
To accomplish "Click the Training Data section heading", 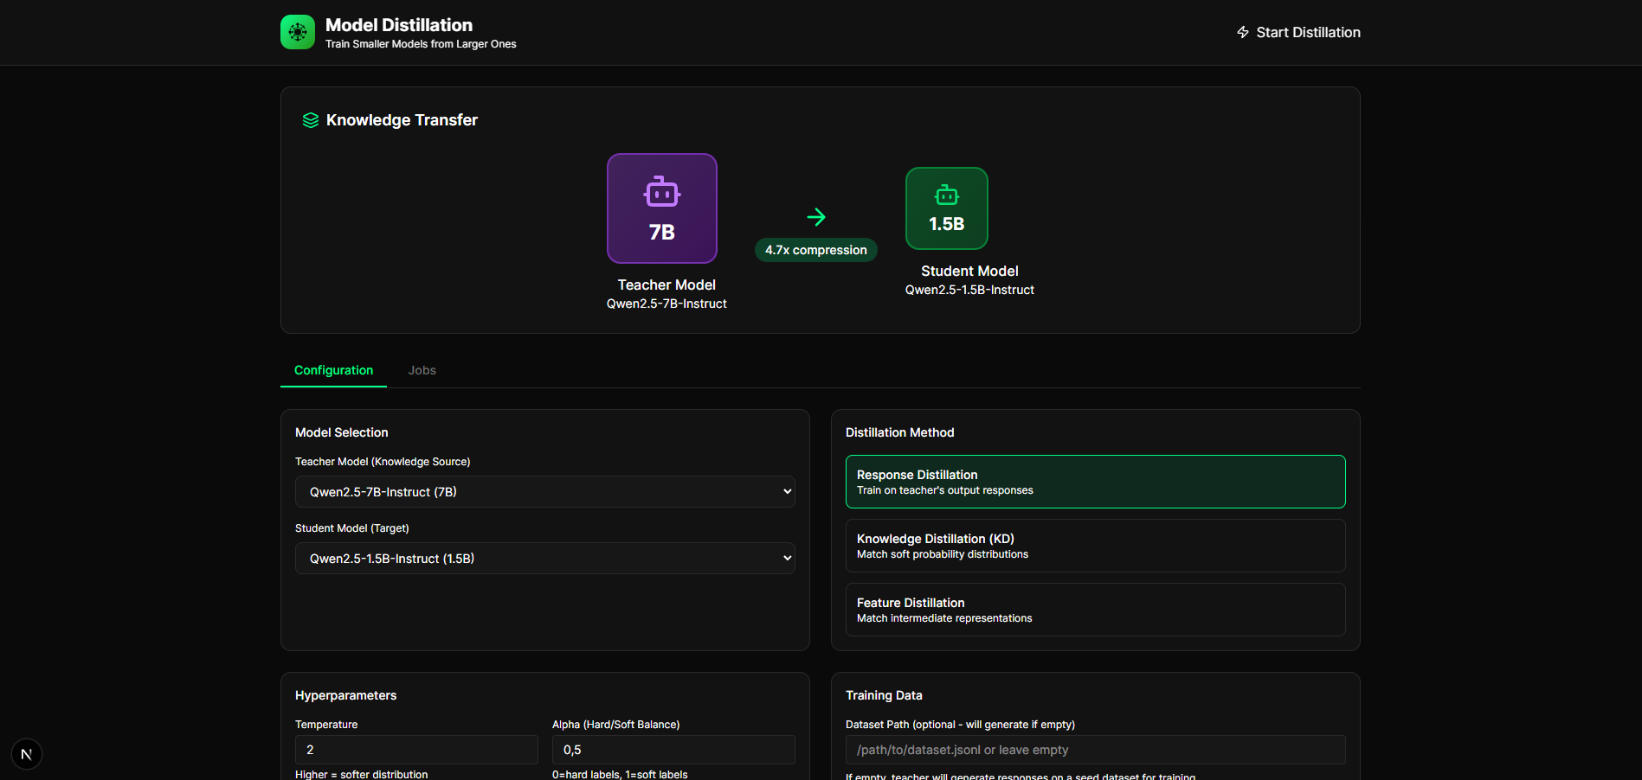I will pos(884,695).
